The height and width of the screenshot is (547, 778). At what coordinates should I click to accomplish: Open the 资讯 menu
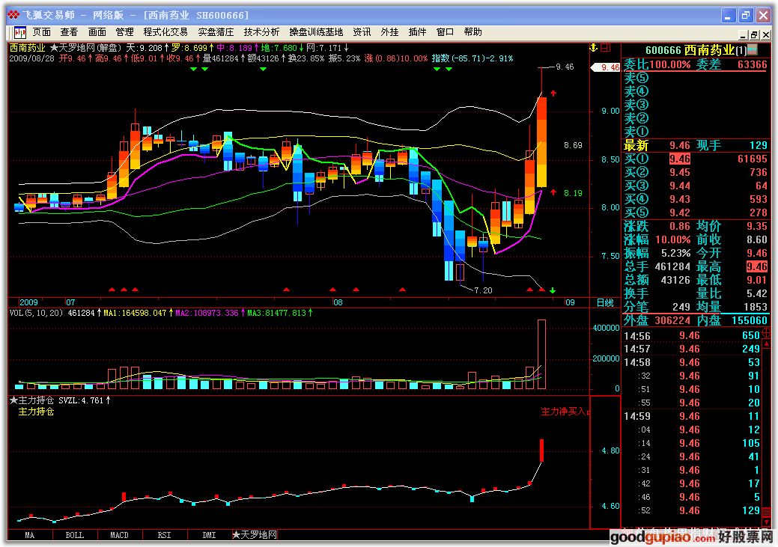pos(362,32)
